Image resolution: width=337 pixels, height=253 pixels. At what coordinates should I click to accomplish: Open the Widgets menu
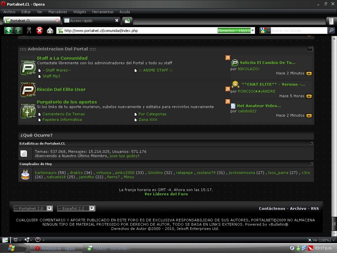80,12
